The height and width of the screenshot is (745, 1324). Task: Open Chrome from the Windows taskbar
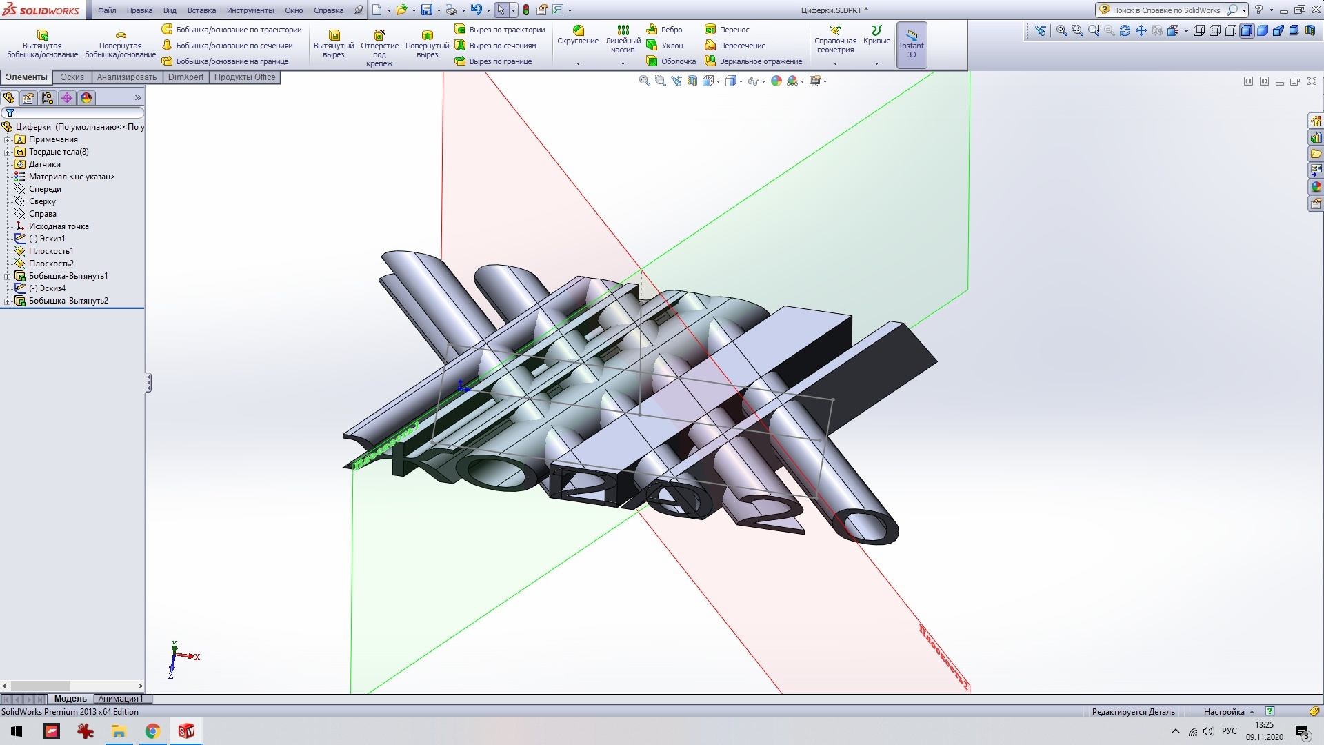[152, 731]
